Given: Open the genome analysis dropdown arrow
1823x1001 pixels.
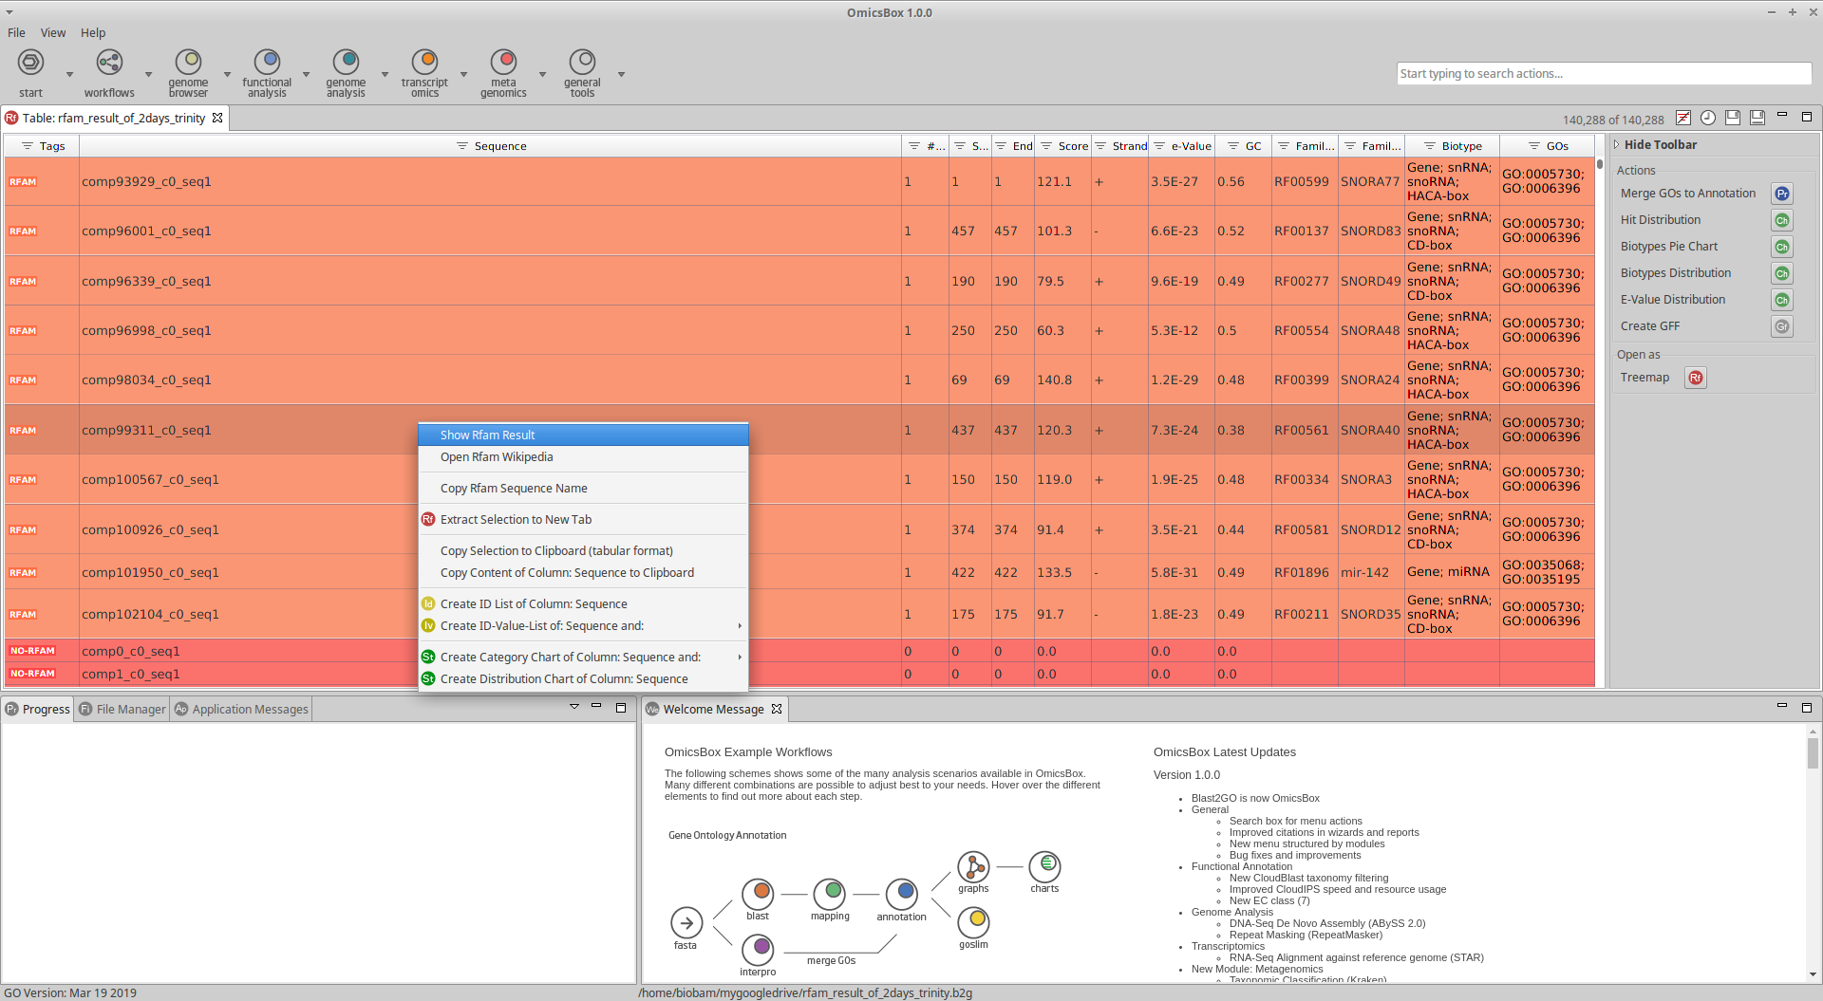Looking at the screenshot, I should click(385, 74).
